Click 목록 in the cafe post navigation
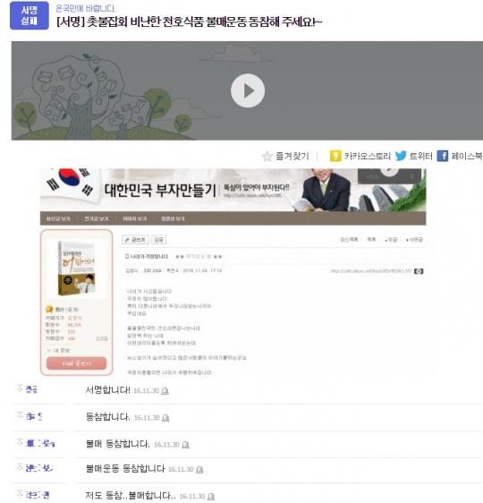Viewport: 483px width, 503px height. pyautogui.click(x=371, y=240)
